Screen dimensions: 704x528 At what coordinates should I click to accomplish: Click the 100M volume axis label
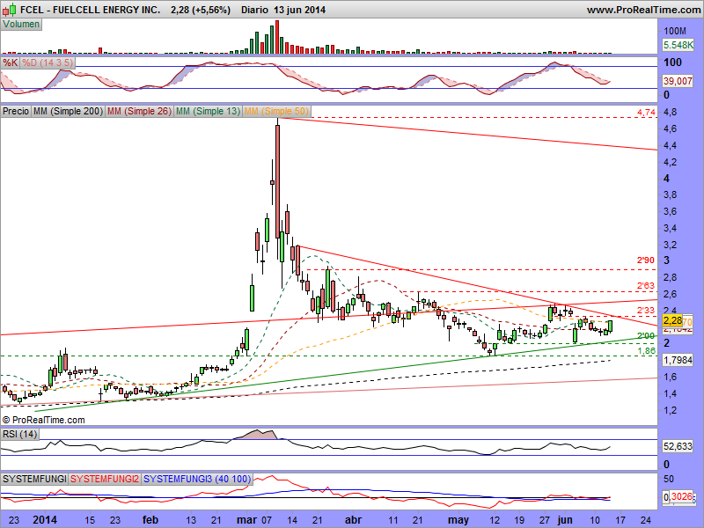pos(675,31)
